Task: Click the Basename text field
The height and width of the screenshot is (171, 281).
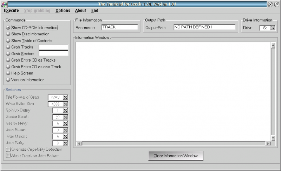Action: [120, 27]
